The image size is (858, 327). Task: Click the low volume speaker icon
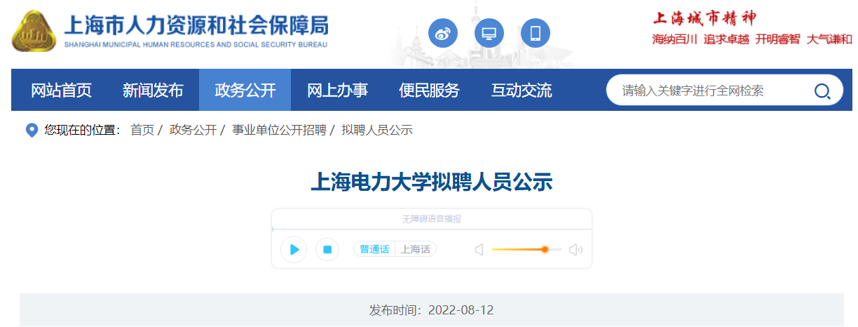[479, 249]
